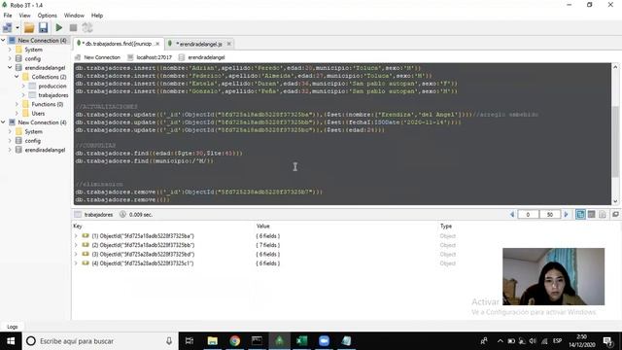Screen dimensions: 622x350
Task: Edit the skip value field showing 0
Action: [528, 214]
